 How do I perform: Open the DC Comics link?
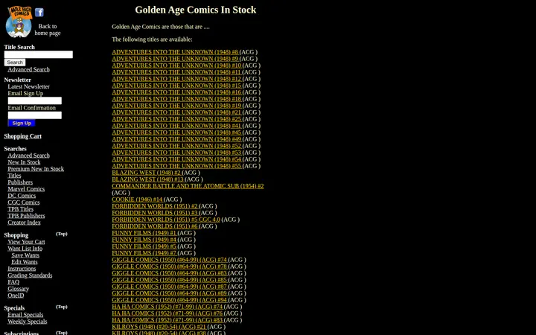[x=22, y=196]
